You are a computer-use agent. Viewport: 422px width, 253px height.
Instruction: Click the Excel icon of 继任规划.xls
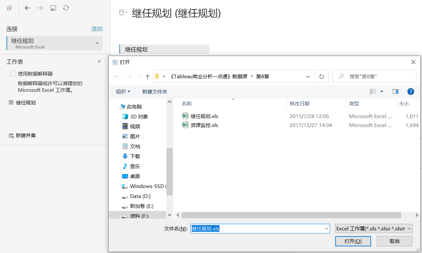pos(185,116)
